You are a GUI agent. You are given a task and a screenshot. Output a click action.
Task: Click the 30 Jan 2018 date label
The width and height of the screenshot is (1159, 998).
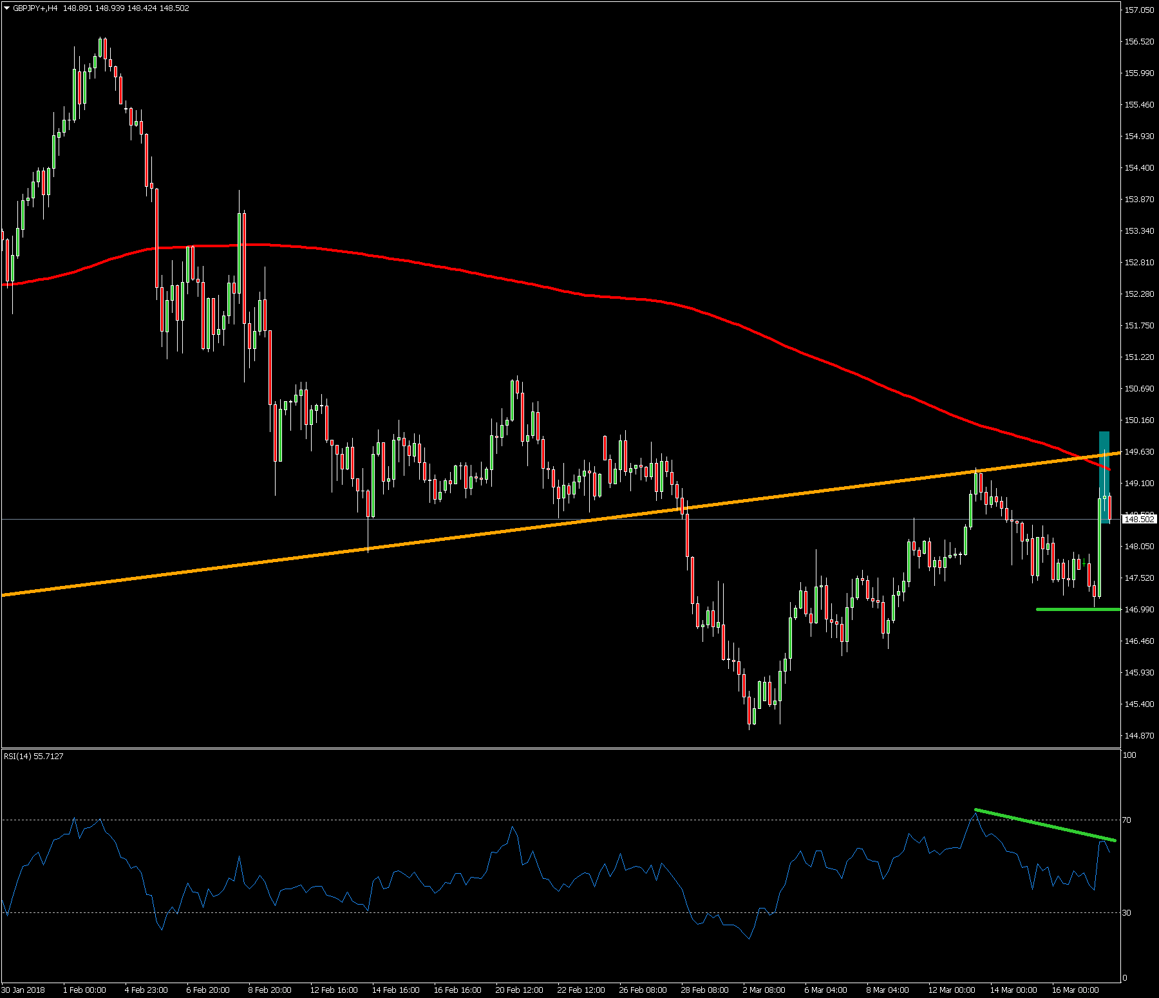point(23,990)
